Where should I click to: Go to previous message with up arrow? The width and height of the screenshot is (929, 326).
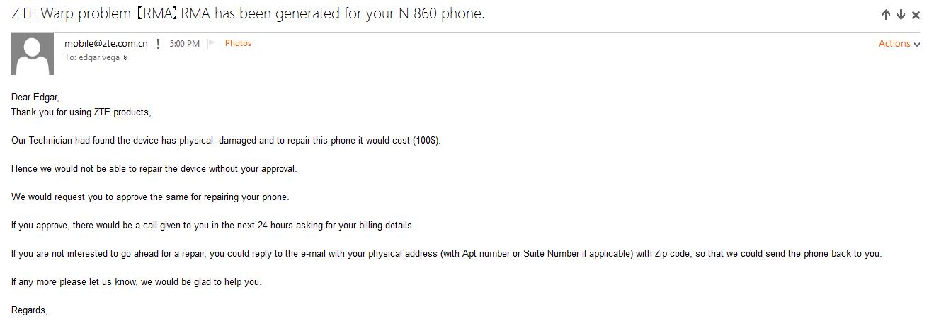click(886, 15)
